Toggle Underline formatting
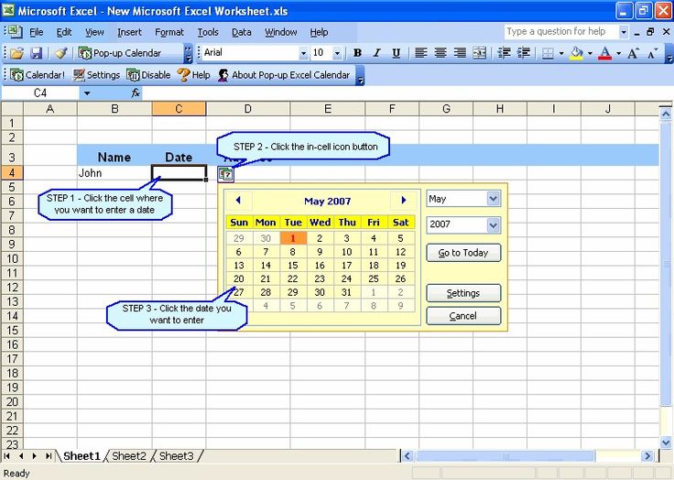Image resolution: width=674 pixels, height=480 pixels. tap(396, 53)
